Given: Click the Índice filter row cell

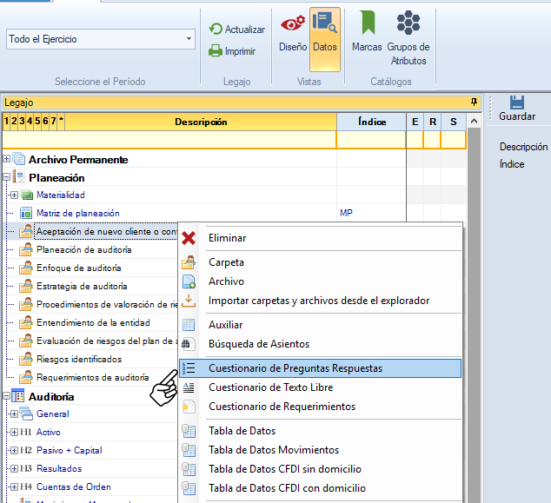Looking at the screenshot, I should pyautogui.click(x=370, y=140).
